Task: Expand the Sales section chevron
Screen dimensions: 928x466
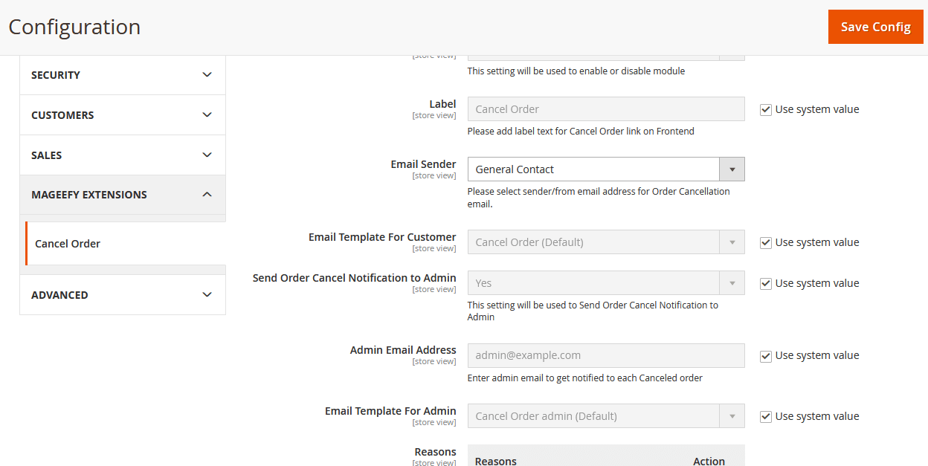Action: coord(207,155)
